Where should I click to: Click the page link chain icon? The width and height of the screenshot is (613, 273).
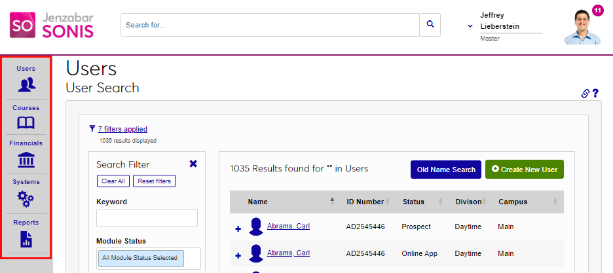[x=585, y=94]
